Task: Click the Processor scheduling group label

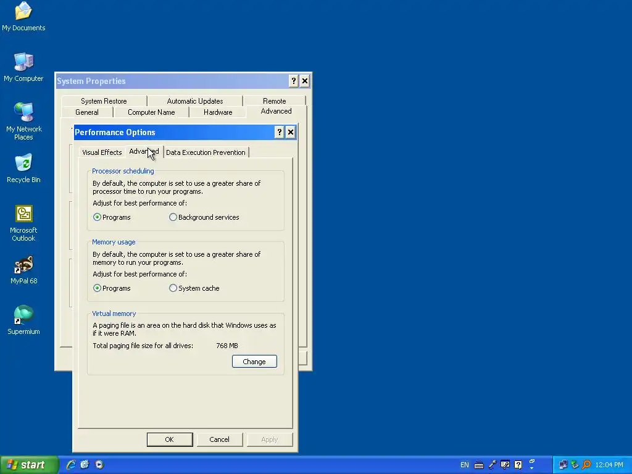Action: [123, 171]
